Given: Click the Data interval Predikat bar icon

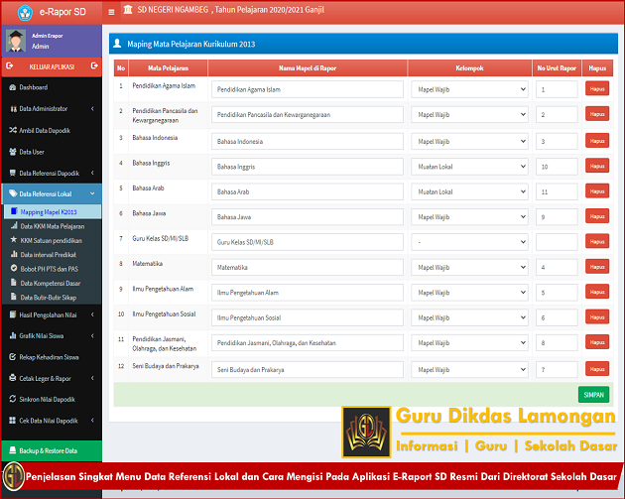Looking at the screenshot, I should (14, 254).
